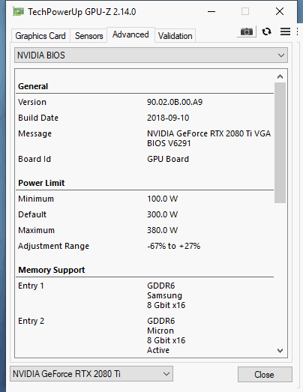Minimize the GPU-Z window

(211, 11)
